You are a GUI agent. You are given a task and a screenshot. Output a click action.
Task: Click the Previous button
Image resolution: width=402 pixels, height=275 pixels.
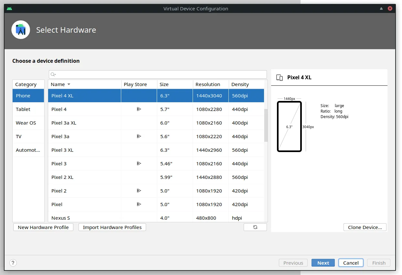293,263
